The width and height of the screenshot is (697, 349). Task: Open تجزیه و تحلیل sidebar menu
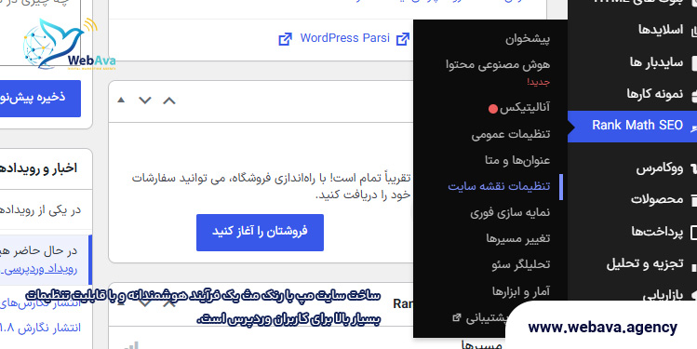[645, 263]
